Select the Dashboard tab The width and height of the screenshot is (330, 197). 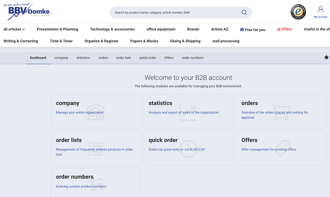(38, 58)
